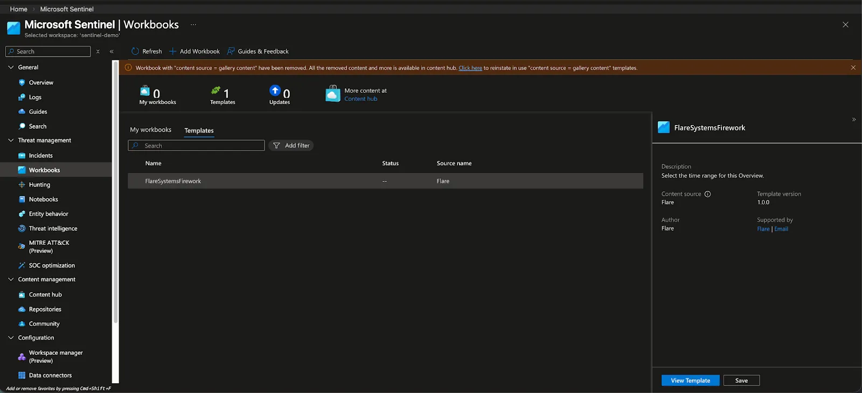Open the Threat intelligence icon
The height and width of the screenshot is (393, 862).
(22, 229)
